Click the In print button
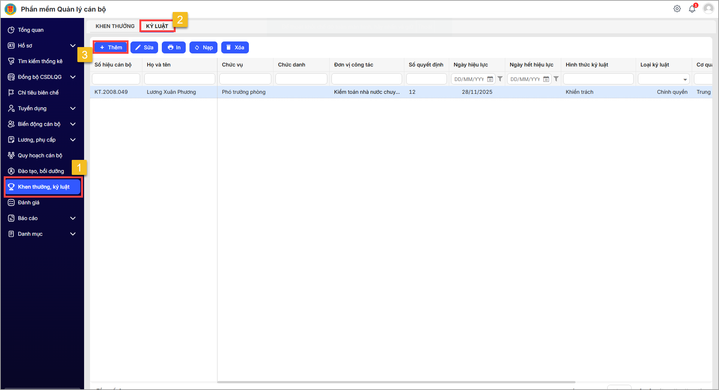 [x=174, y=47]
